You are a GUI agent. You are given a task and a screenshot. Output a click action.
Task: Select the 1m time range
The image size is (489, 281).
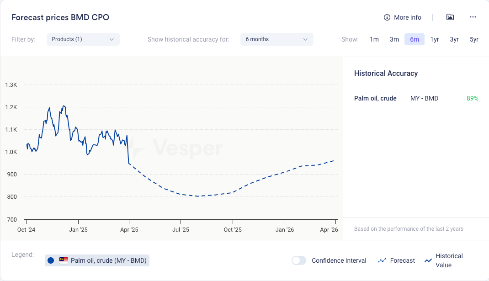[374, 39]
